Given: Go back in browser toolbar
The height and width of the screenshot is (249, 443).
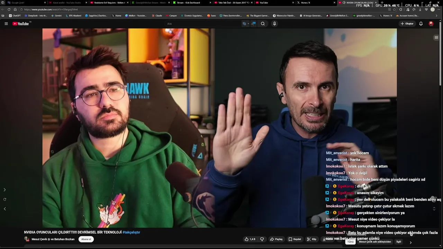Looking at the screenshot, I should tap(3, 9).
